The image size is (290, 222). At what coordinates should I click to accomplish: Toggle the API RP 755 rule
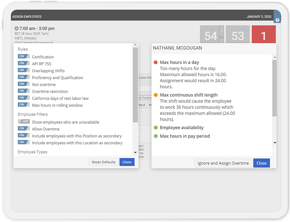click(x=24, y=63)
